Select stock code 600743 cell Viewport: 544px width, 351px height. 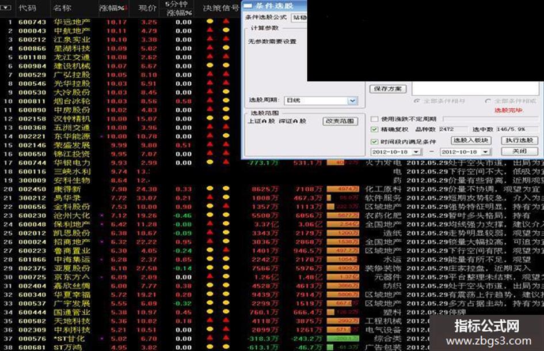(32, 22)
